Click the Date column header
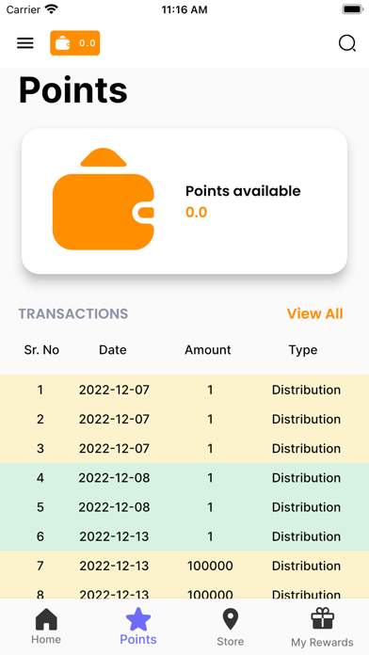 (x=113, y=350)
